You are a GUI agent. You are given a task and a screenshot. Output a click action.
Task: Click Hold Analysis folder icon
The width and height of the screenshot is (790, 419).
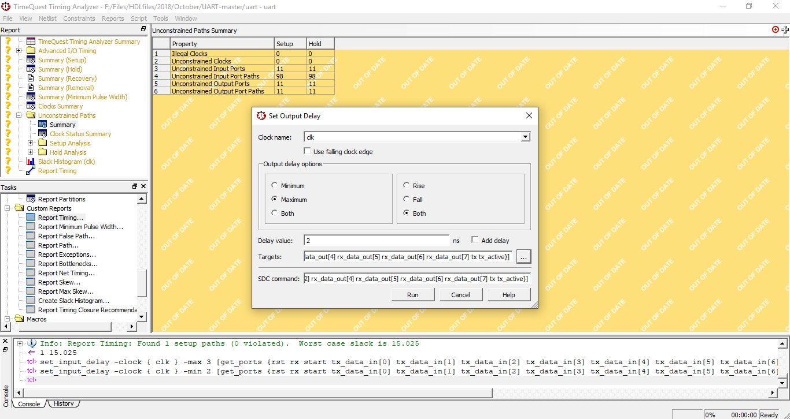(x=43, y=152)
